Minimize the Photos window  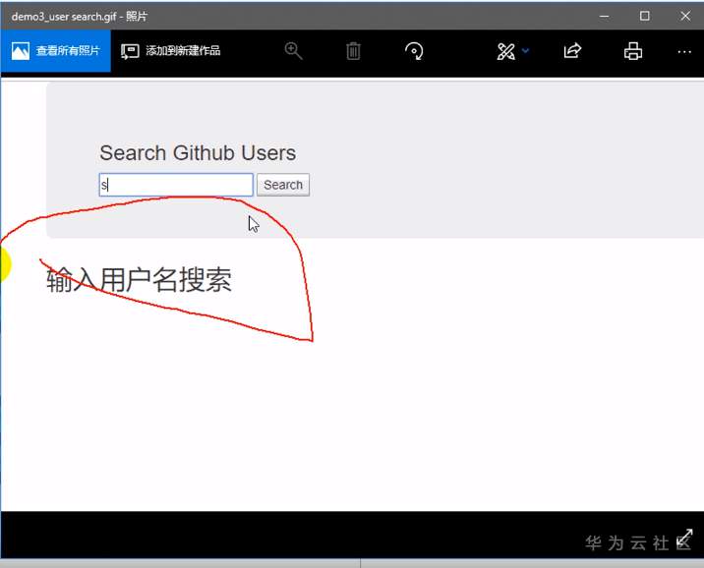point(604,16)
